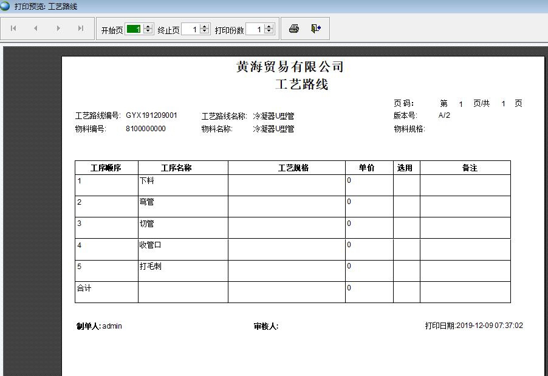This screenshot has height=376, width=548.
Task: Click the next page arrow
Action: [58, 29]
